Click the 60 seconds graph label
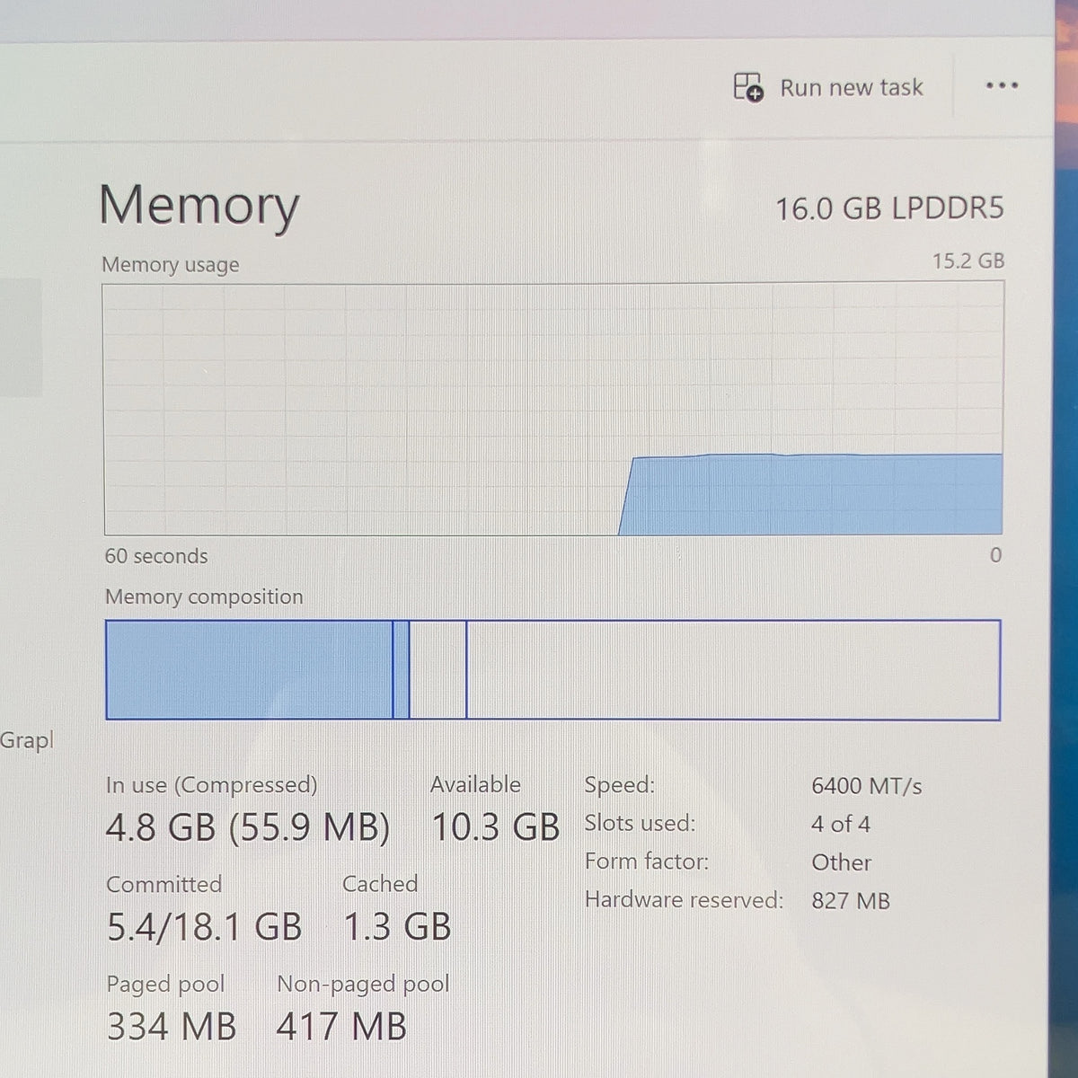The width and height of the screenshot is (1078, 1078). 156,556
